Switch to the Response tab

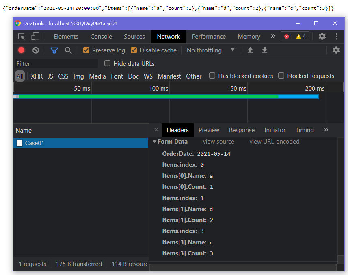point(242,130)
